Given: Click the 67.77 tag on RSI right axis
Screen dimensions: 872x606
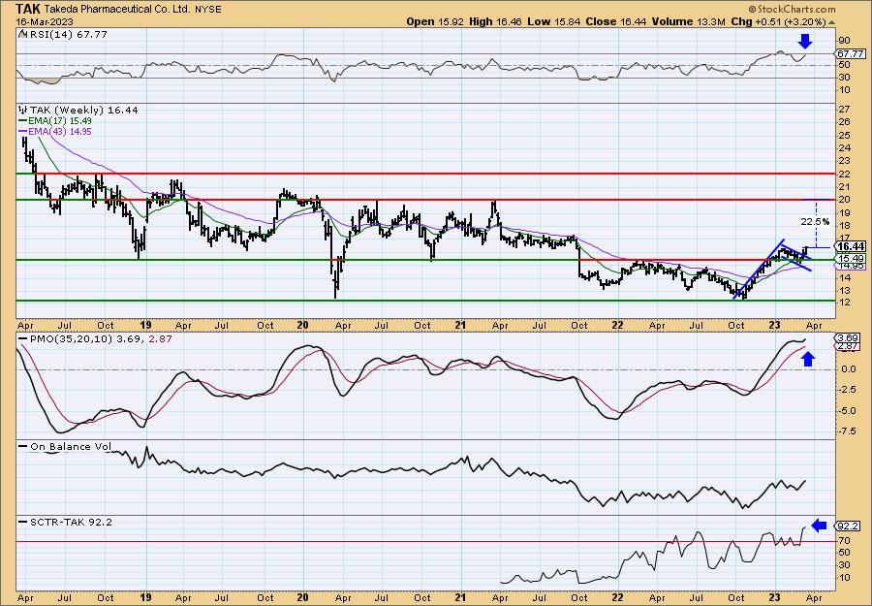Looking at the screenshot, I should [851, 54].
